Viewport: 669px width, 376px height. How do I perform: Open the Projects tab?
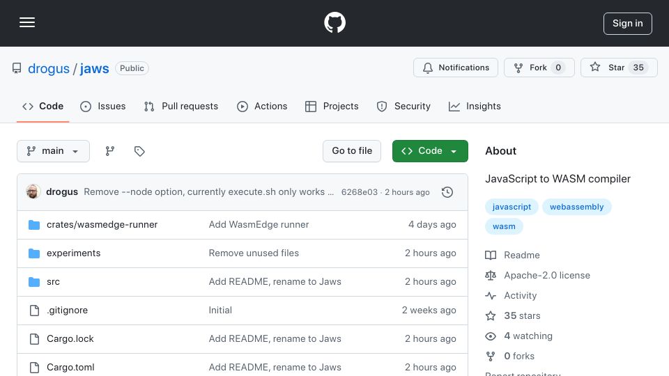pos(332,106)
